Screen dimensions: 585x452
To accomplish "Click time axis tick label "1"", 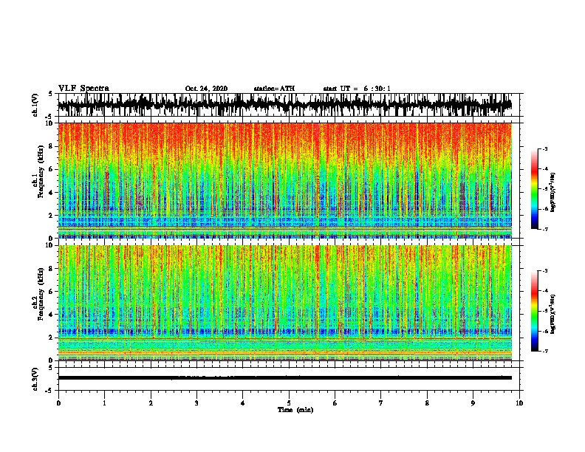I will [x=104, y=403].
